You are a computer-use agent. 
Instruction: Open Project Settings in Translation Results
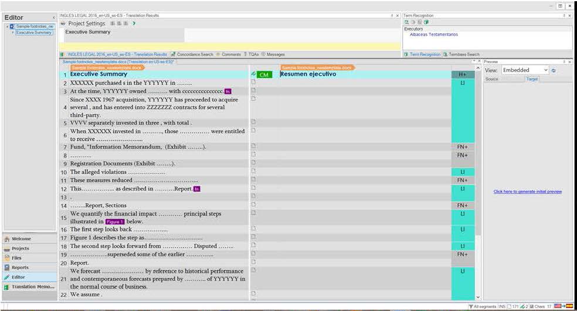[87, 23]
